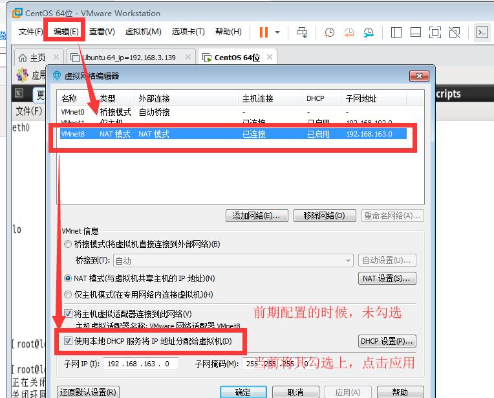This screenshot has width=494, height=398.
Task: Click the take snapshot clock icon
Action: (x=329, y=32)
